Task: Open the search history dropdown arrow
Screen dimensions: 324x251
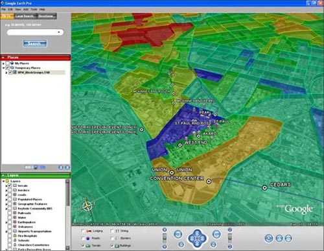Action: tap(59, 32)
